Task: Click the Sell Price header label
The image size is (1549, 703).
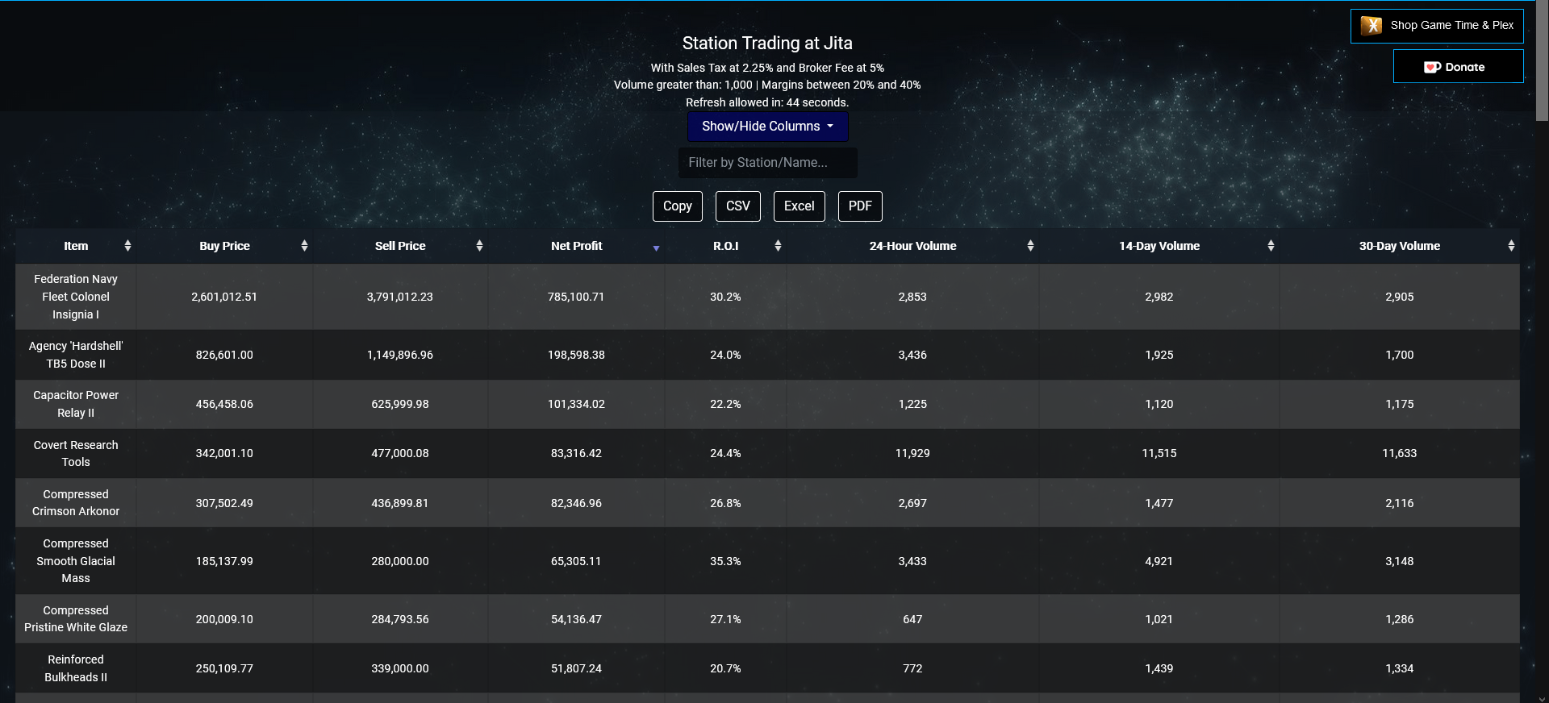Action: click(x=400, y=246)
